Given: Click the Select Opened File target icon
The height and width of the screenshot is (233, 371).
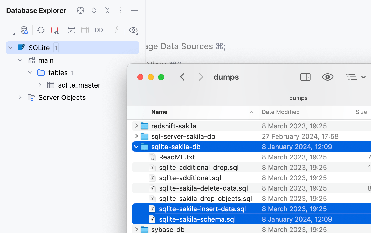Looking at the screenshot, I should click(x=80, y=10).
